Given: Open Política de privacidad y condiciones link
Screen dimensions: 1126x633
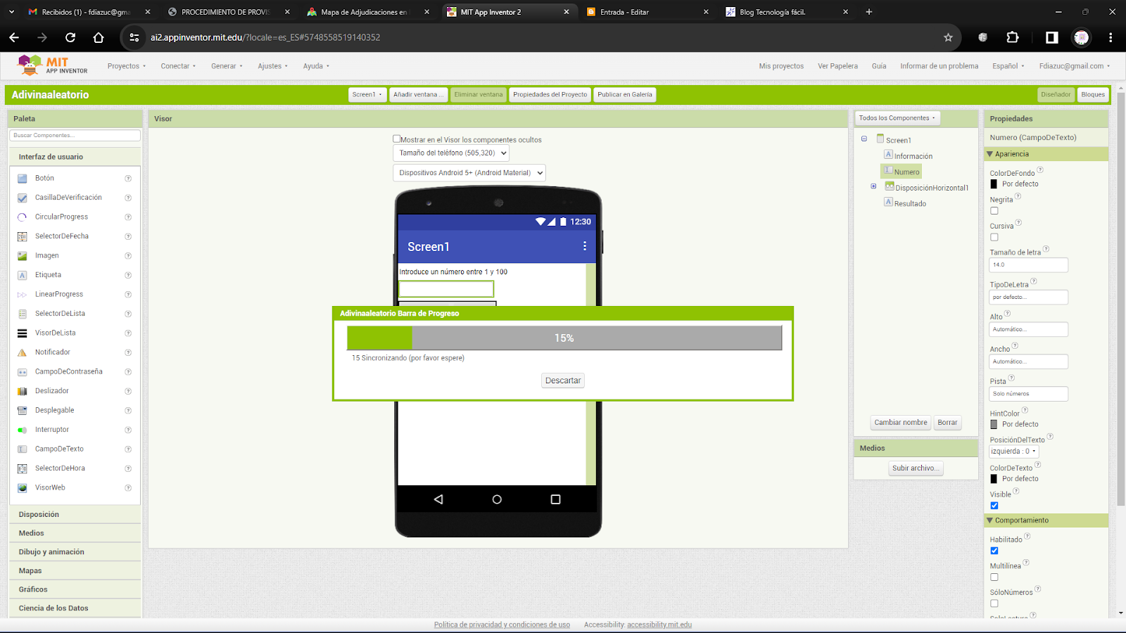Looking at the screenshot, I should (502, 625).
